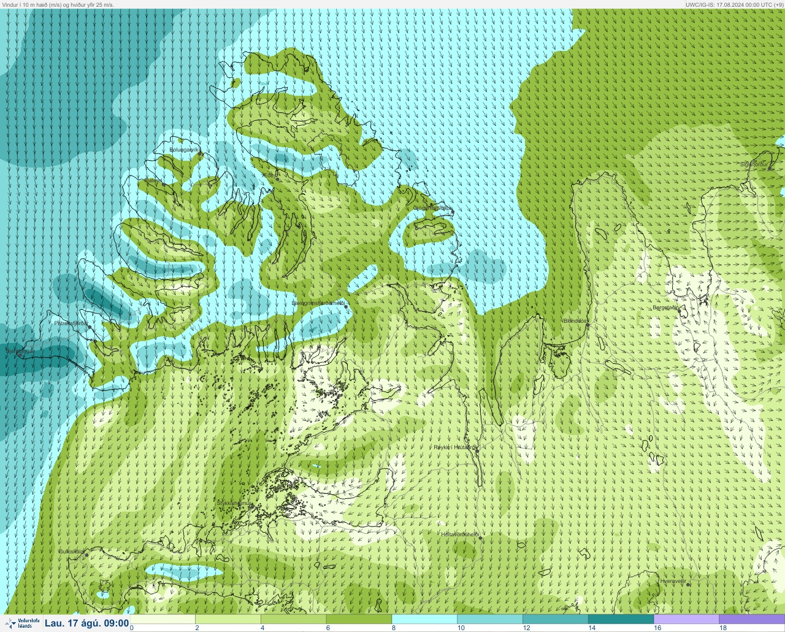Pick the 12–14 m/s teal legend swatch

pos(556,619)
